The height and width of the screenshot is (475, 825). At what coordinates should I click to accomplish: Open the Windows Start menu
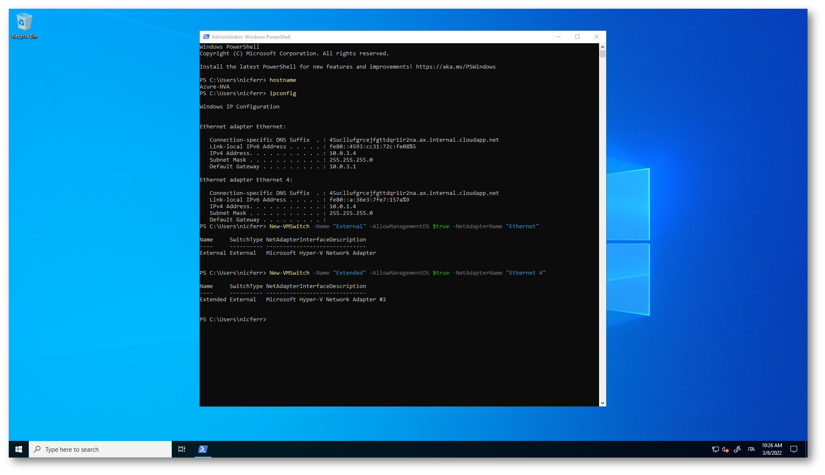point(19,449)
